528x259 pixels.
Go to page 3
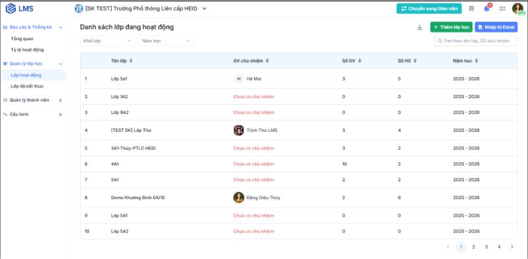click(x=486, y=247)
